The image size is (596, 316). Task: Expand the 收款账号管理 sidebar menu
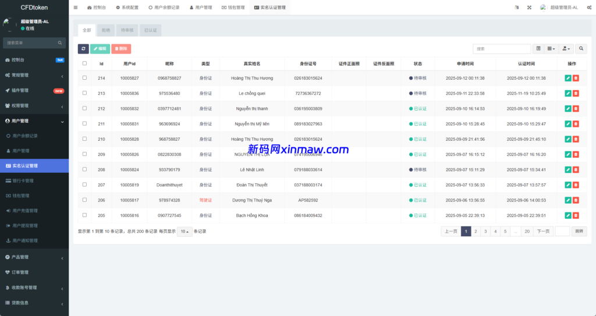(x=34, y=287)
